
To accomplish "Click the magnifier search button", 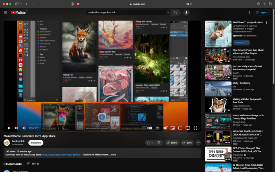I will pyautogui.click(x=176, y=13).
